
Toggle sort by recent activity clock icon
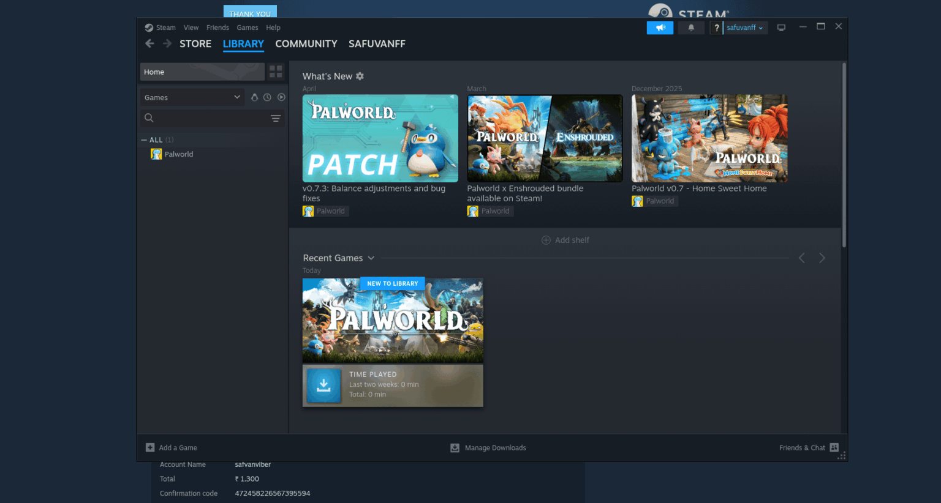[x=268, y=97]
